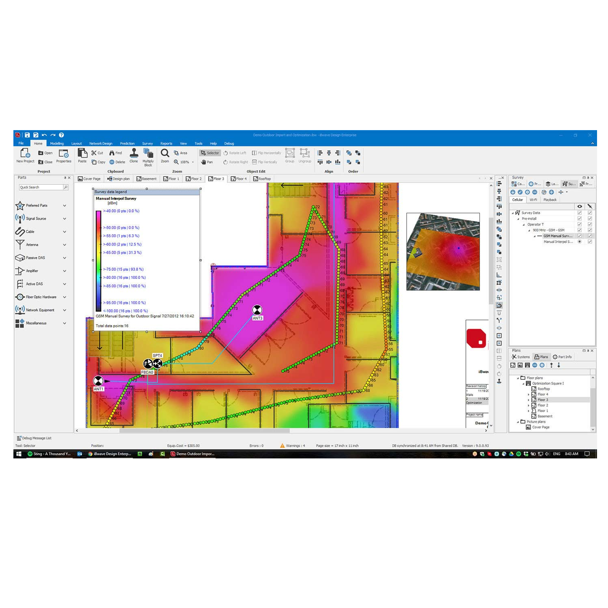Click the New Project icon

[25, 153]
